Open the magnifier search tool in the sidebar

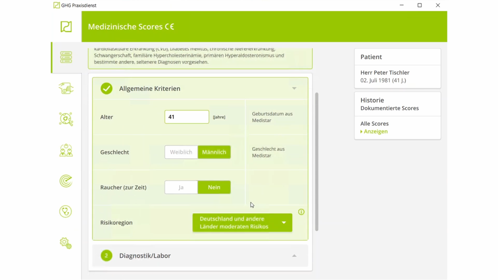pos(66,119)
